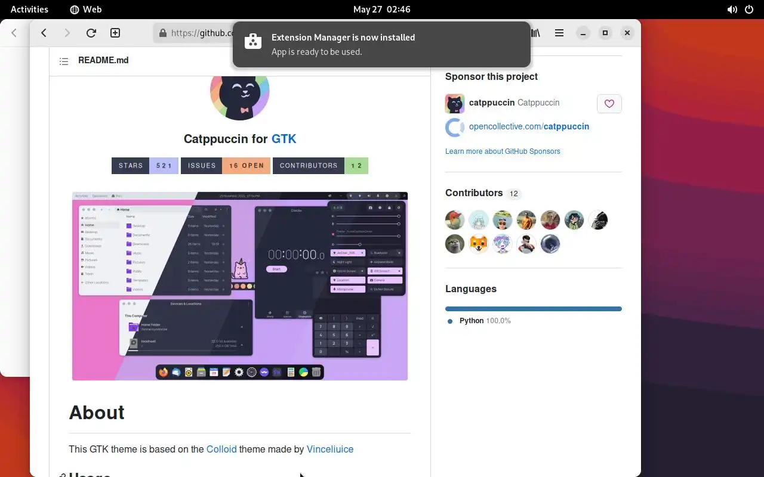
Task: Open purple-haired anime contributor avatar
Action: 503,244
